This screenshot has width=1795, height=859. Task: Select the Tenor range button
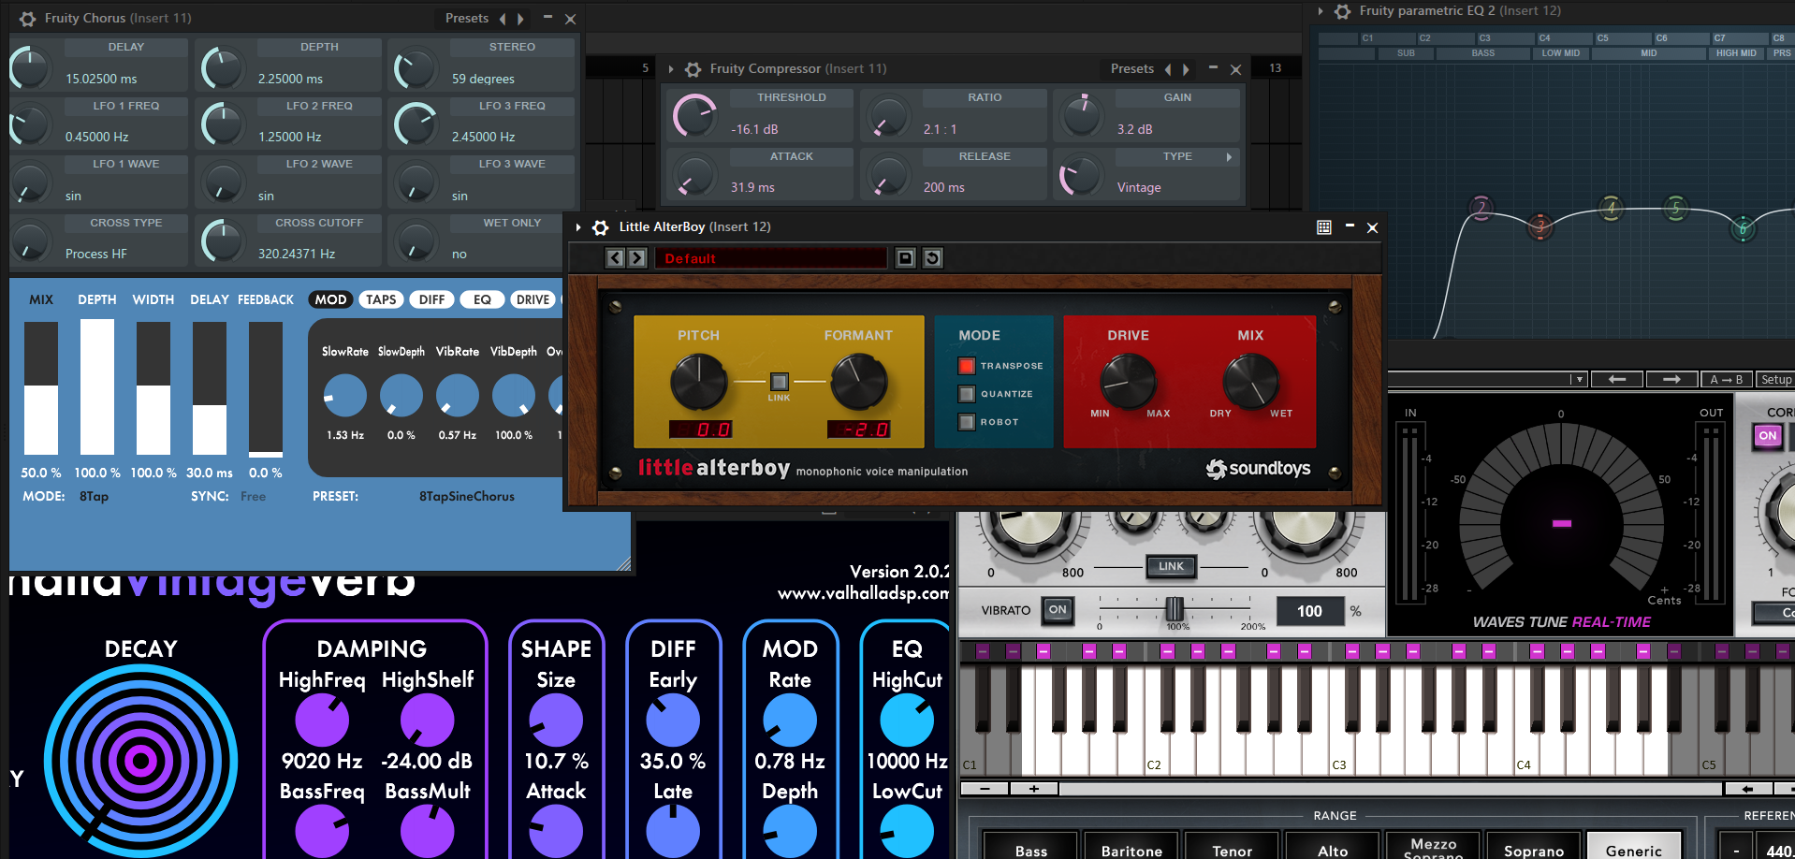coord(1232,850)
